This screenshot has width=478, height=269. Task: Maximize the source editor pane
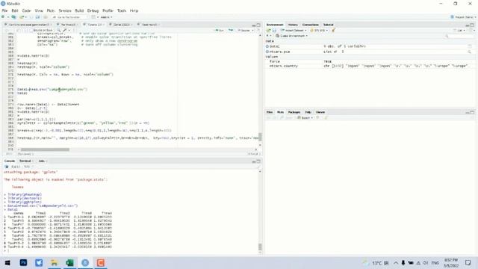pos(258,25)
